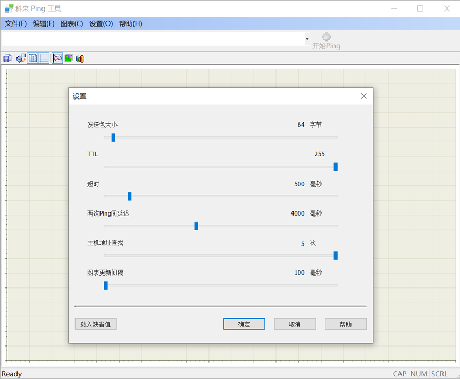Select the export/settings cube icon in toolbar
460x379 pixels.
pyautogui.click(x=21, y=58)
